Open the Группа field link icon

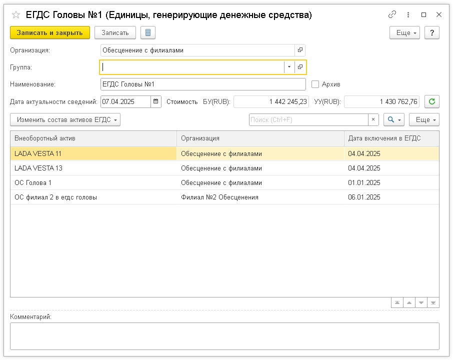coord(300,67)
